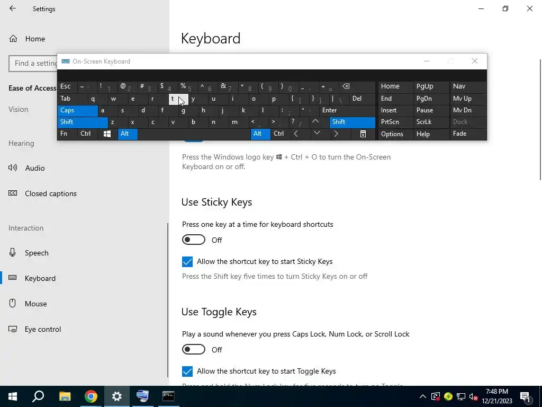Turn on Sticky Keys switch

click(194, 240)
